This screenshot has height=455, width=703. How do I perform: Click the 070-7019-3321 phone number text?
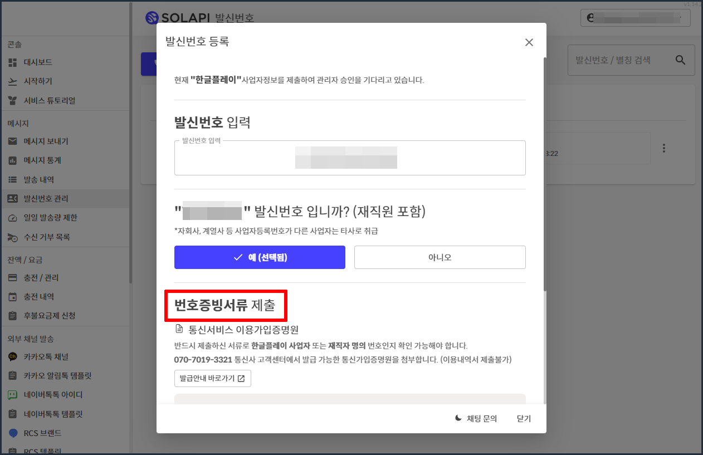pos(203,360)
